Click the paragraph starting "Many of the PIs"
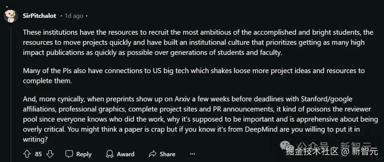Screen dimensions: 384x162 pos(194,75)
